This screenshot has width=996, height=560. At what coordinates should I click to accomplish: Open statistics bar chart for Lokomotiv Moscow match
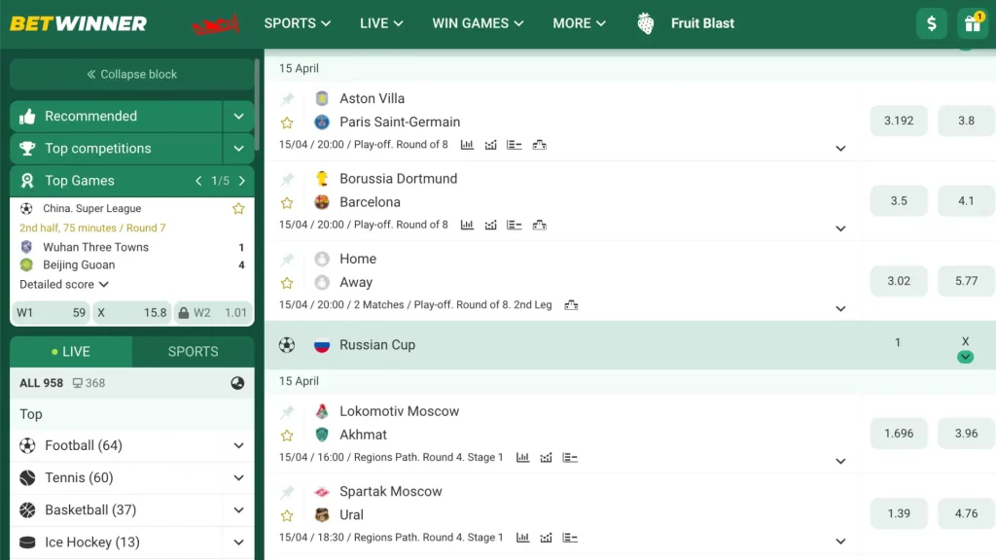(522, 457)
